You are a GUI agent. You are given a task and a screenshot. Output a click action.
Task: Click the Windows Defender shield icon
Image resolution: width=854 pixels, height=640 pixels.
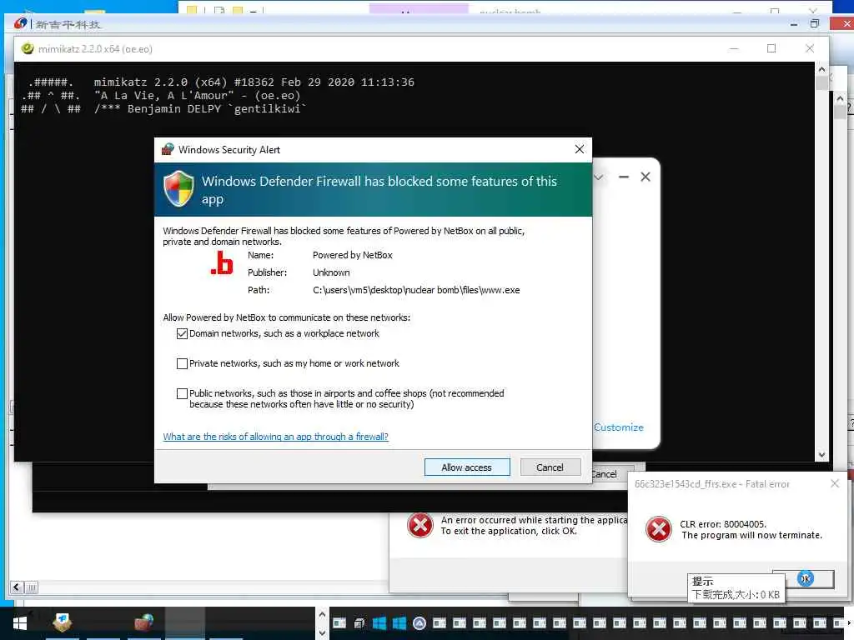pyautogui.click(x=178, y=189)
